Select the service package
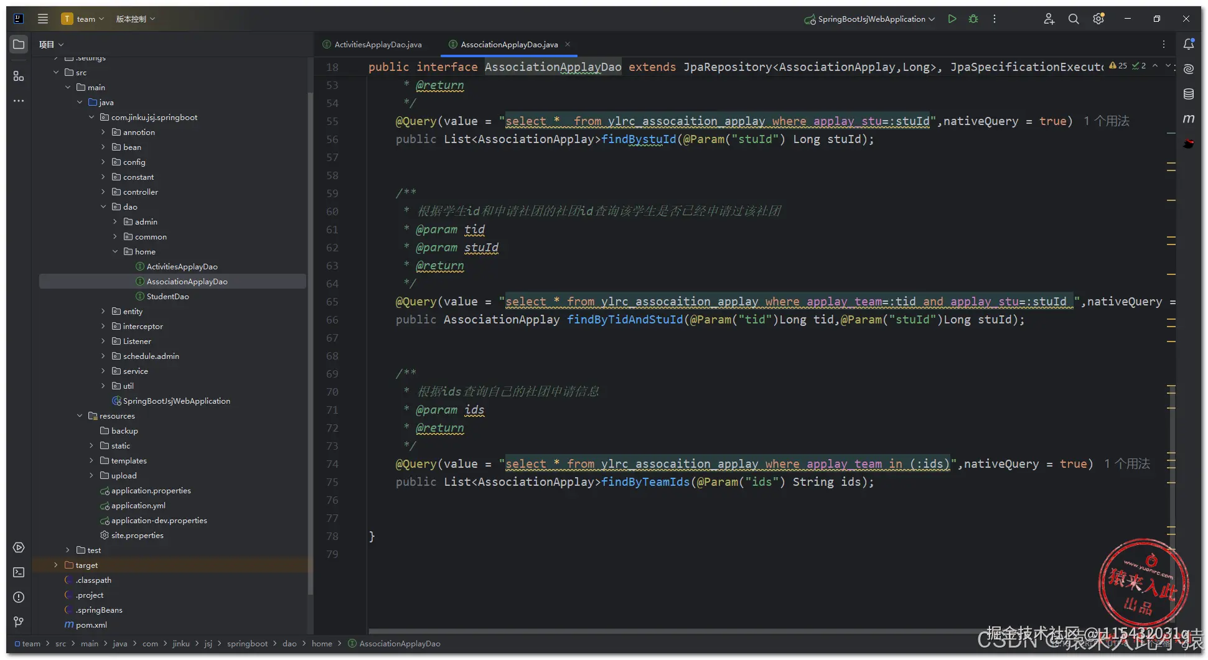1208x660 pixels. pos(130,371)
